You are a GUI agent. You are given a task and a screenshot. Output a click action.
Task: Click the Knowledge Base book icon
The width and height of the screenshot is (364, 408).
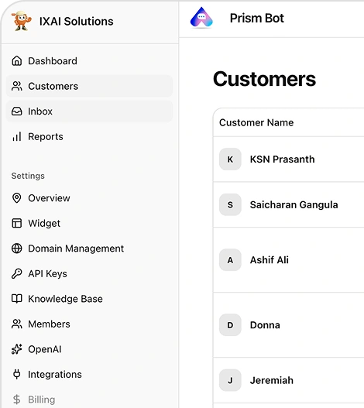coord(17,299)
